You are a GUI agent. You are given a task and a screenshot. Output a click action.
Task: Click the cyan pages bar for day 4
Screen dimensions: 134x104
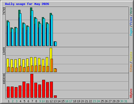click(20, 30)
